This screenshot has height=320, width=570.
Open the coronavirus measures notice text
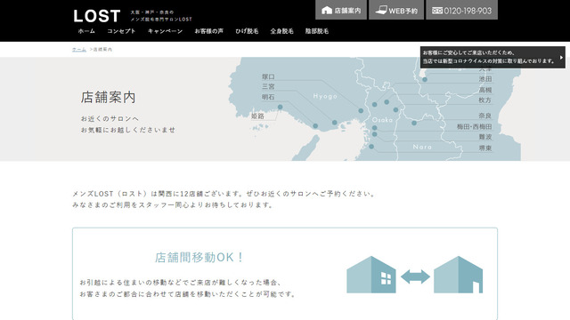coord(489,57)
